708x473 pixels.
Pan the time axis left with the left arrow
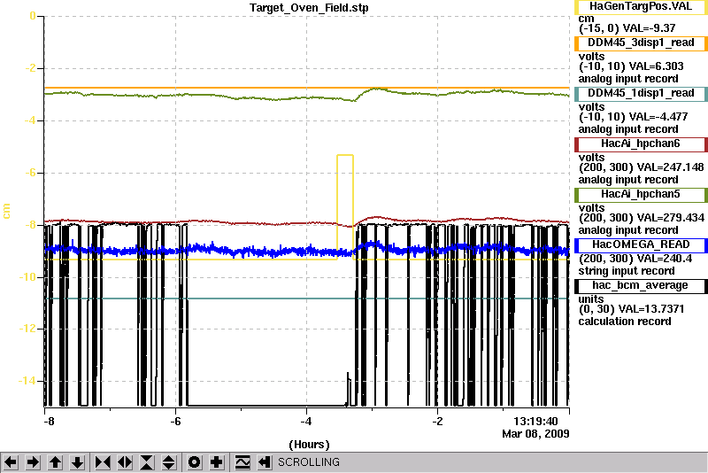tap(11, 462)
